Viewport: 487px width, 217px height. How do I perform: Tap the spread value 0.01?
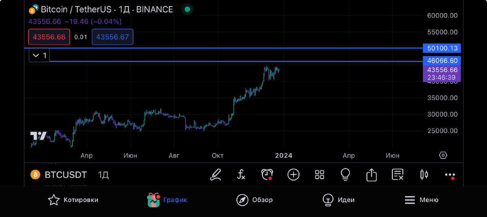click(81, 37)
